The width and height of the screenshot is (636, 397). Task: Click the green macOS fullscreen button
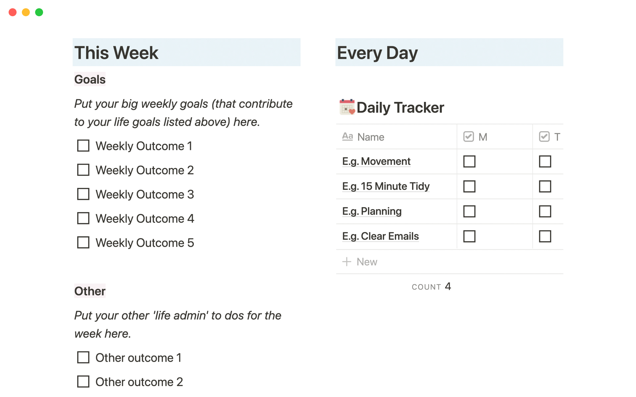coord(39,12)
